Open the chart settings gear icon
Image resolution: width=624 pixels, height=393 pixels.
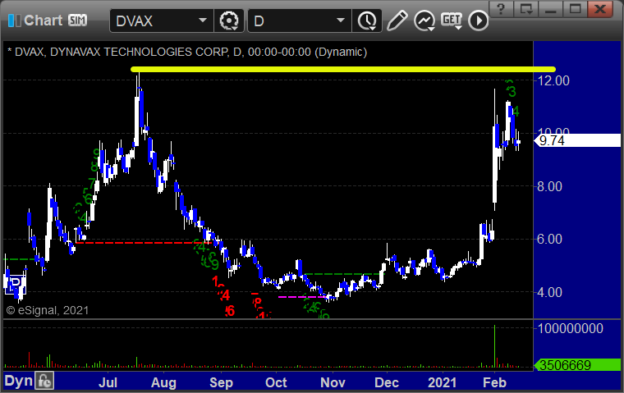pos(229,21)
